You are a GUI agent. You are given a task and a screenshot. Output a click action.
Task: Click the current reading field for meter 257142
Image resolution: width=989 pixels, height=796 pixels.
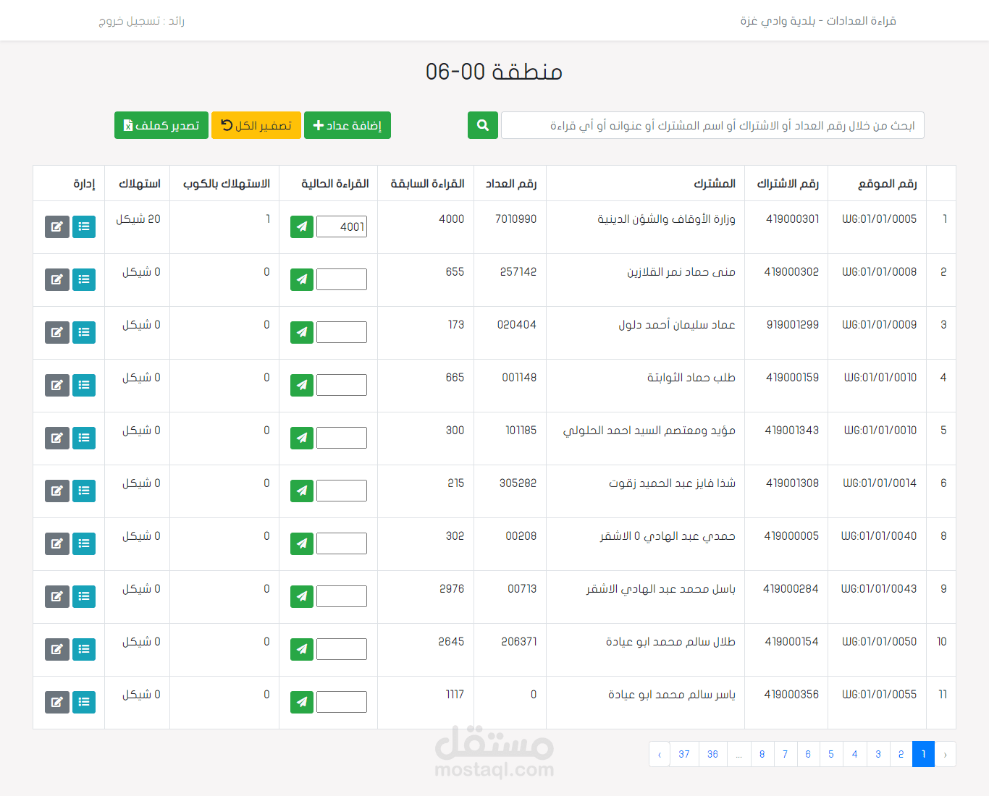tap(342, 279)
